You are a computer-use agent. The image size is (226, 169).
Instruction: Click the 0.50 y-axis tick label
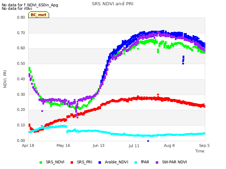21,63
